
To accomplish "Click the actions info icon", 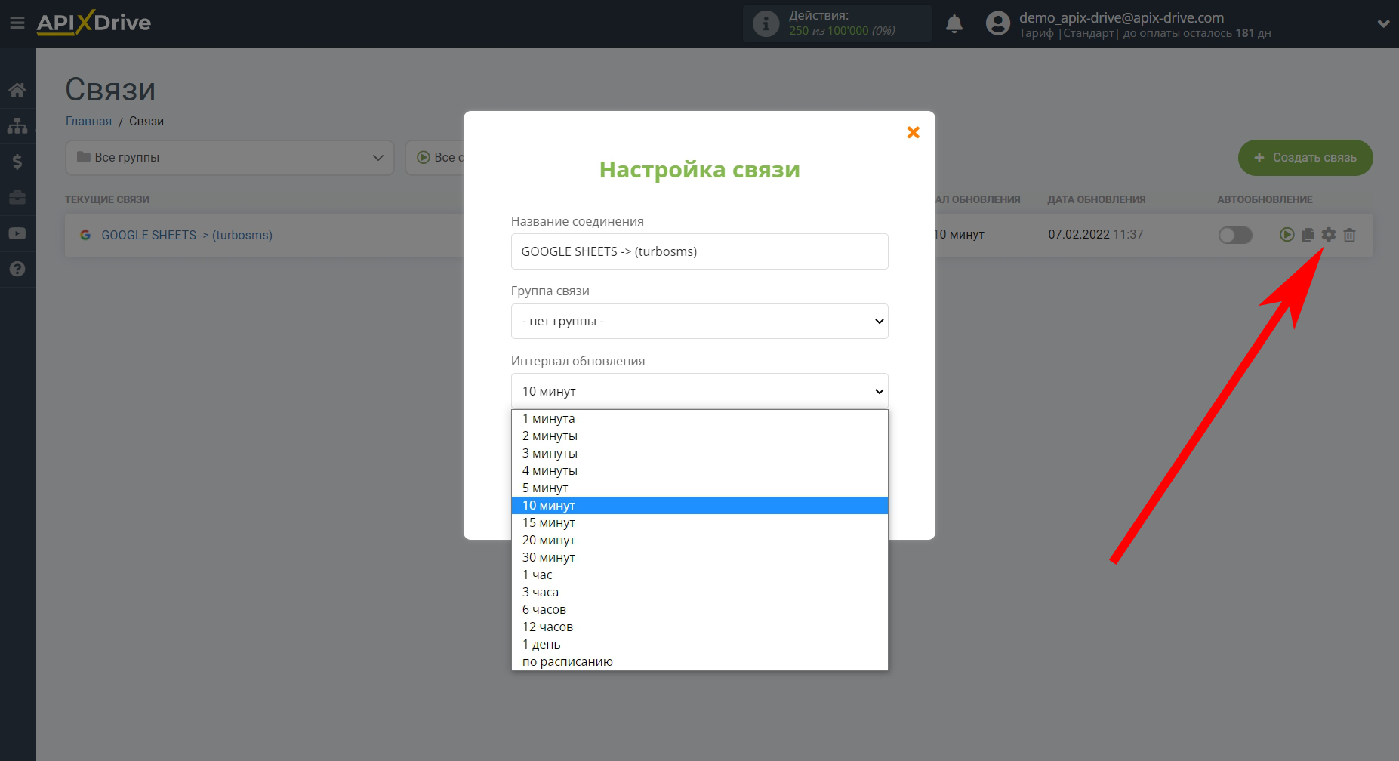I will (766, 23).
